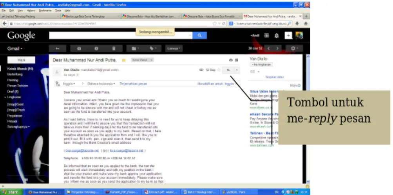Open the History menu in Firefox
Screen dimensions: 393x195
click(x=31, y=11)
